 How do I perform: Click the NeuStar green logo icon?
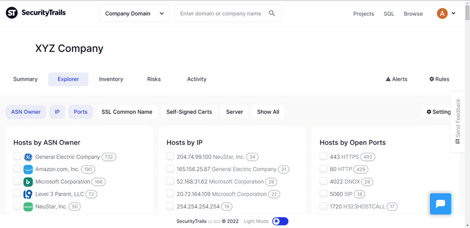point(28,207)
